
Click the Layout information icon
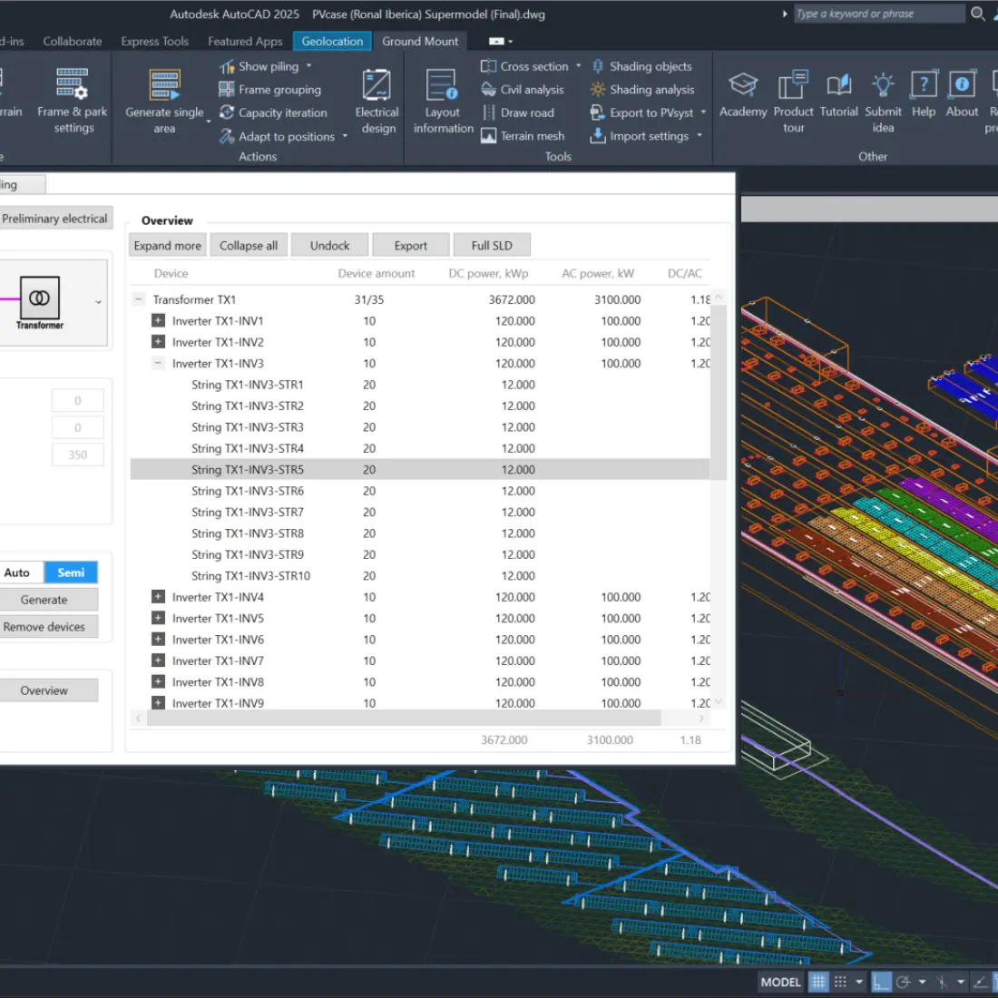[443, 86]
